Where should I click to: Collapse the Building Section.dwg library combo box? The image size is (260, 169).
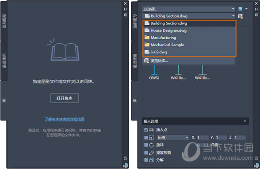(x=233, y=16)
